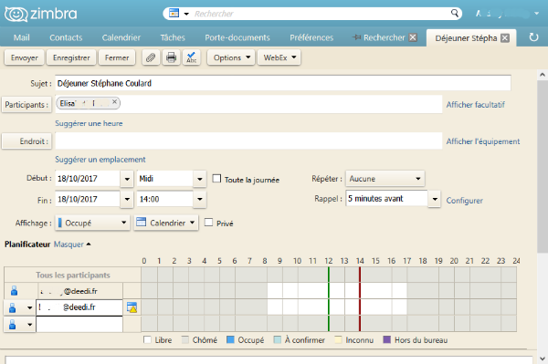Open the Fin date picker dropdown
This screenshot has height=364, width=548.
[127, 199]
